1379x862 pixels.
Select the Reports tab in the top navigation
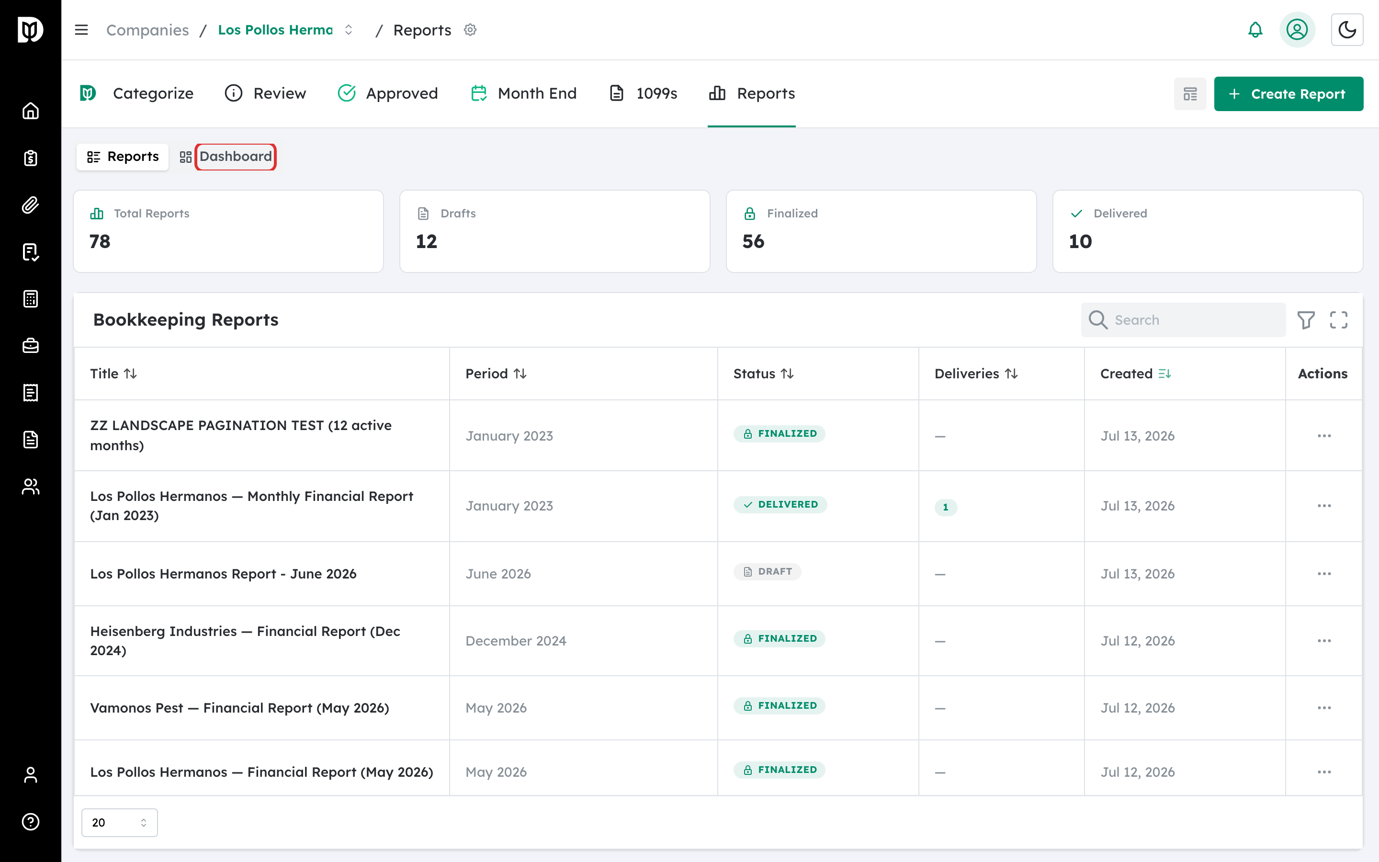tap(752, 93)
